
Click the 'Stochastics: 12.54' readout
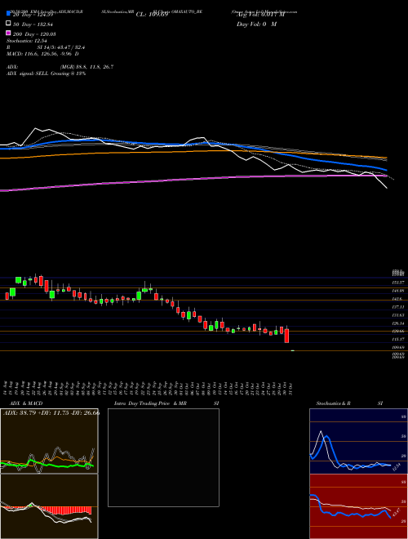(26, 41)
